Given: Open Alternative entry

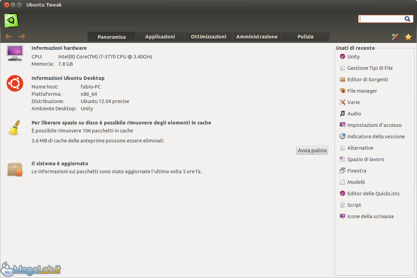Looking at the screenshot, I should point(360,148).
